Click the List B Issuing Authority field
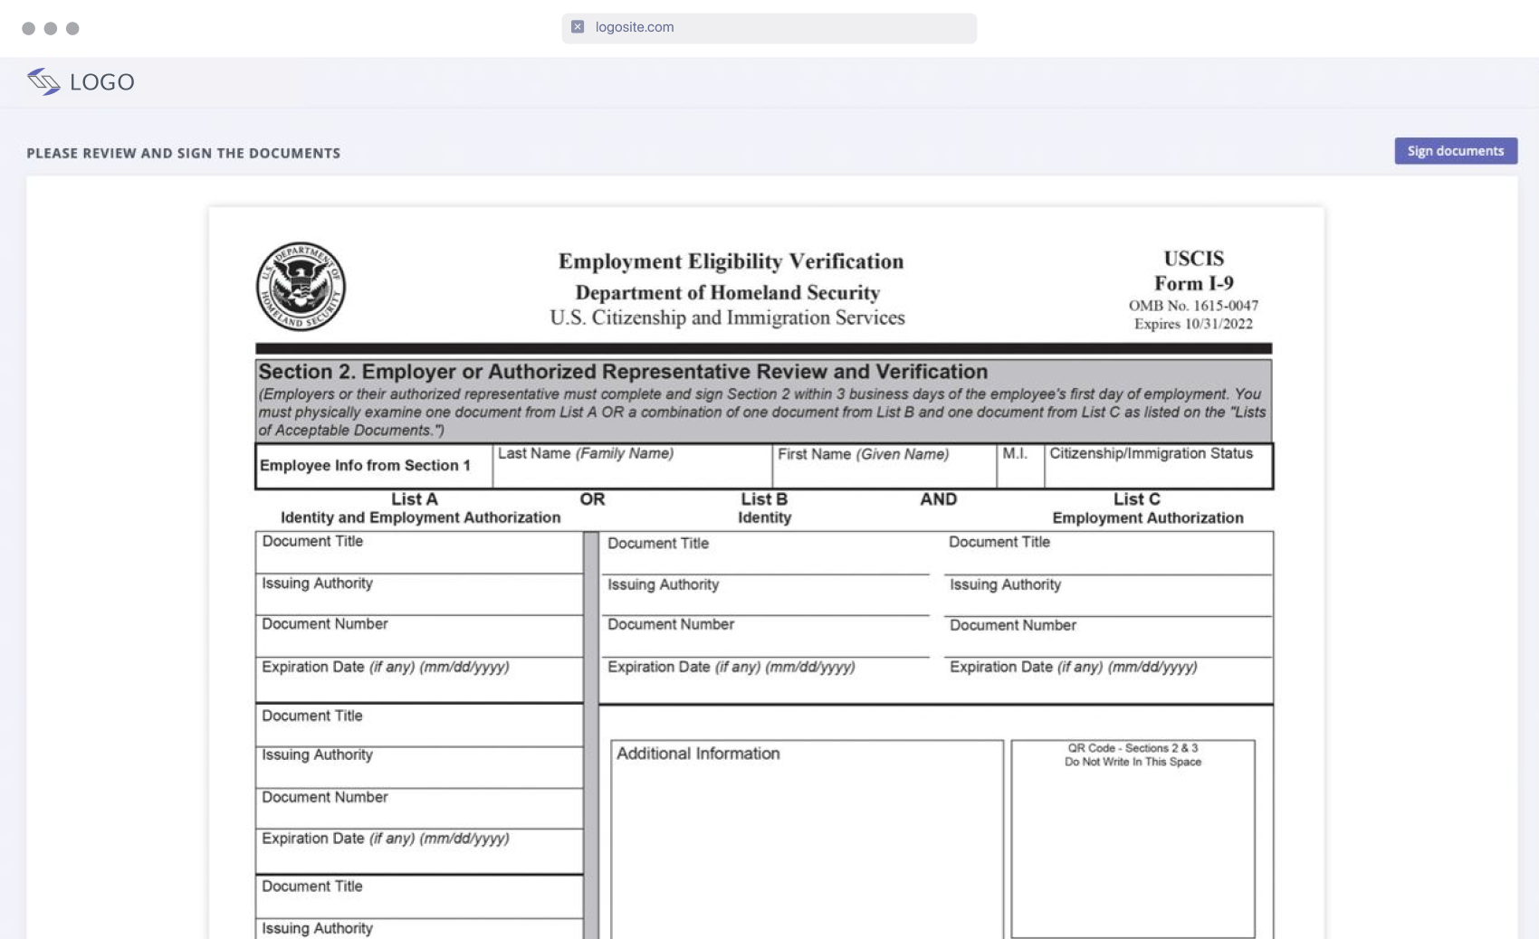This screenshot has width=1539, height=939. tap(765, 596)
